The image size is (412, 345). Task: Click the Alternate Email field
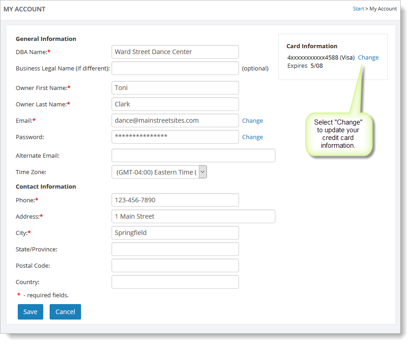coord(193,155)
